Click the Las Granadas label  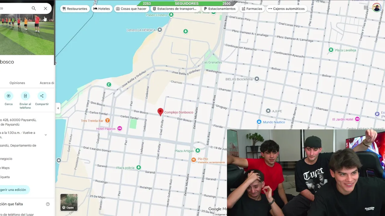pos(212,62)
